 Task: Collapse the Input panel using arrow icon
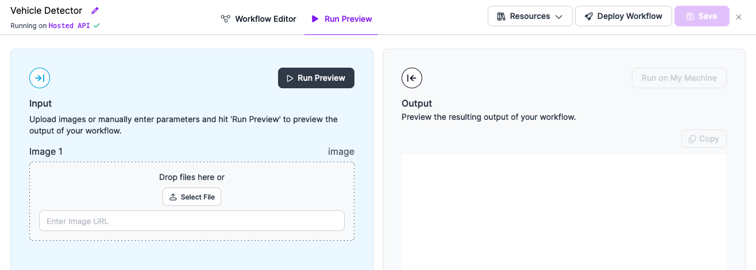coord(40,78)
